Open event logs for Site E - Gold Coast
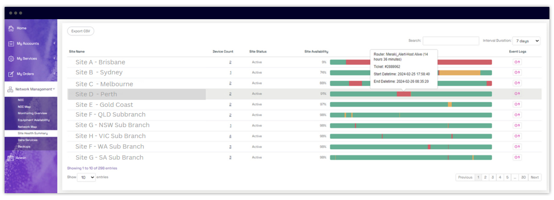Viewport: 554px width, 200px height. pos(517,105)
